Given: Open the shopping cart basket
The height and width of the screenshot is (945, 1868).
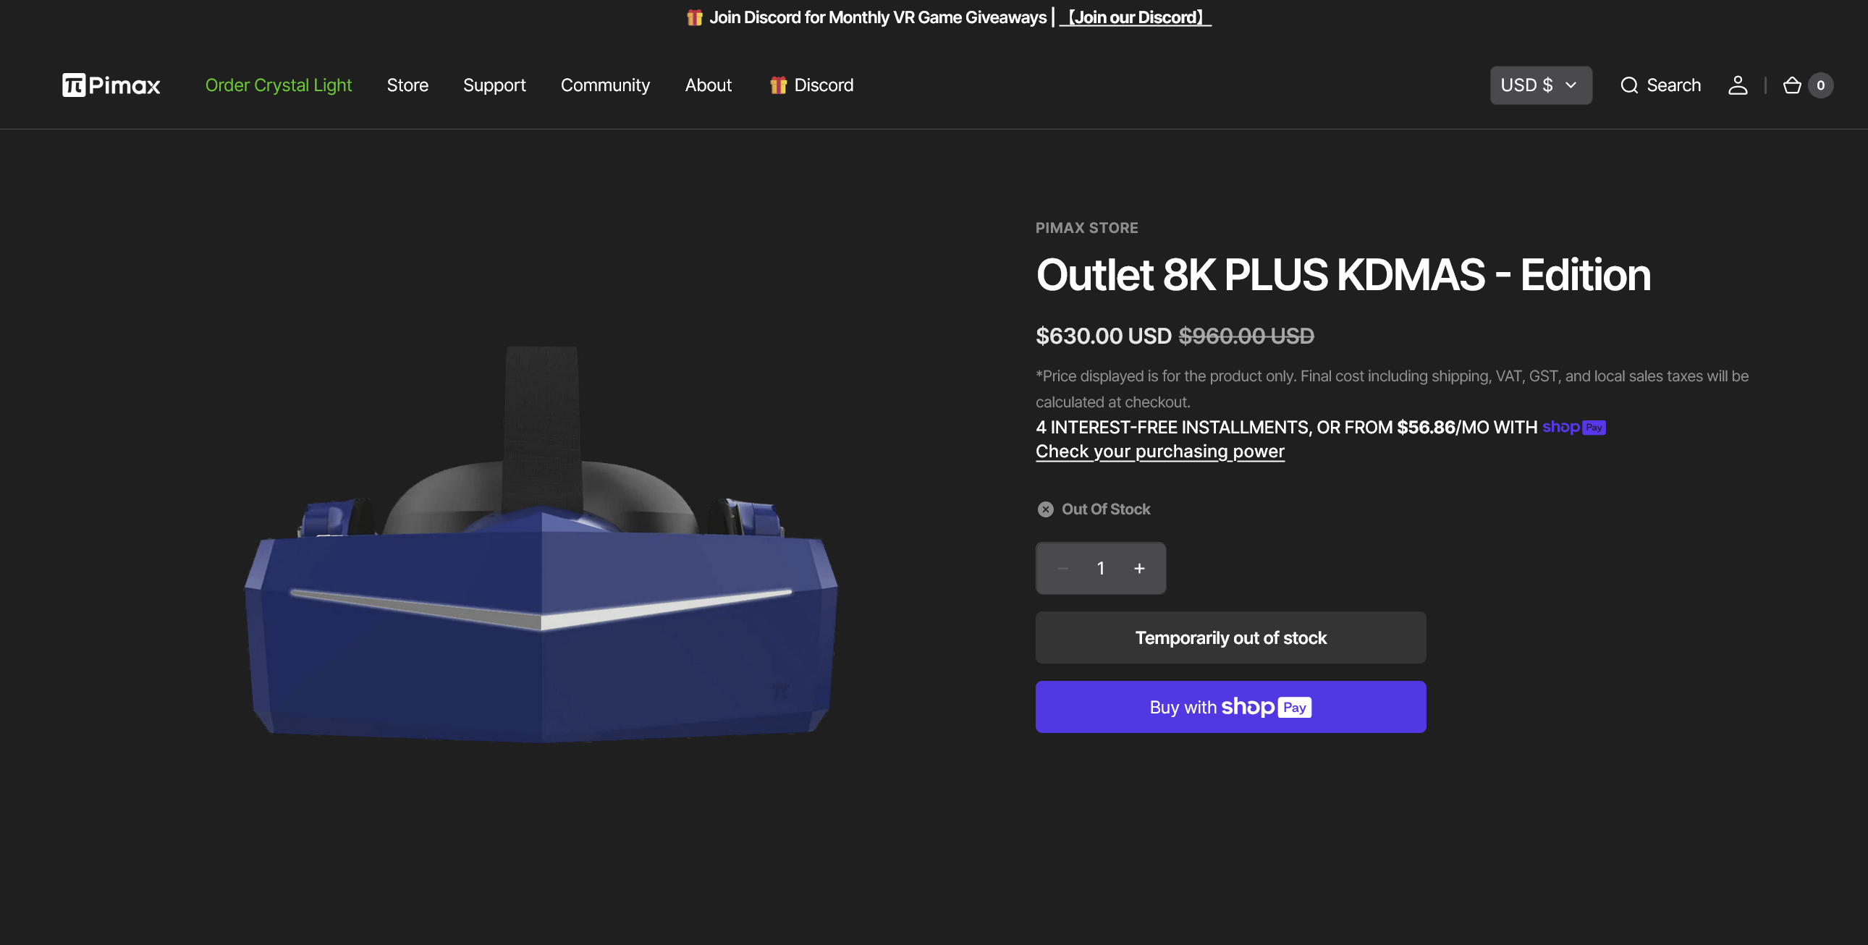Looking at the screenshot, I should tap(1791, 85).
